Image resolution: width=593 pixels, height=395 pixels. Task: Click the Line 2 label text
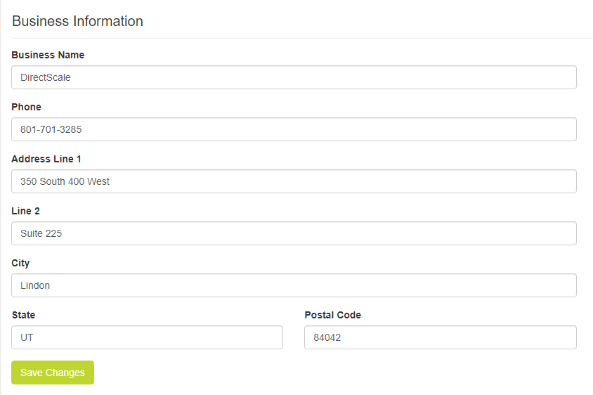click(x=27, y=211)
